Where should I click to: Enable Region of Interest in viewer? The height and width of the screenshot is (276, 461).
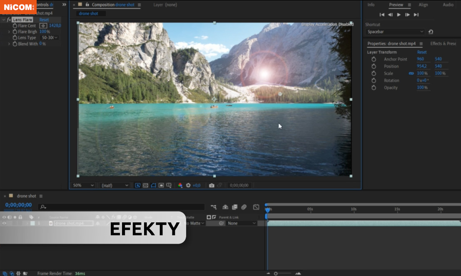click(161, 185)
